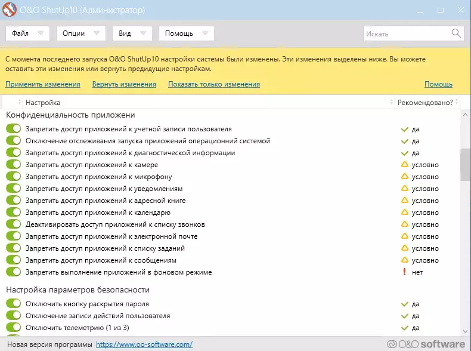Click the triangle icon for notifications row
Viewport: 471px width, 351px height.
pyautogui.click(x=405, y=188)
